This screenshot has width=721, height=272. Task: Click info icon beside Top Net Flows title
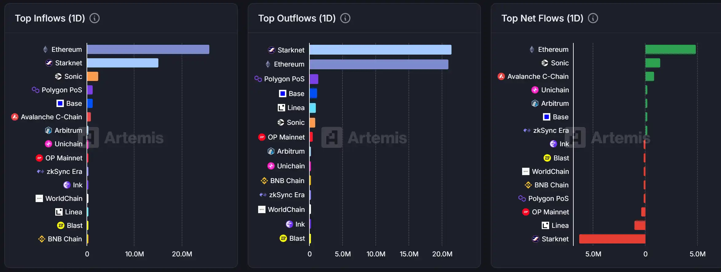[593, 18]
